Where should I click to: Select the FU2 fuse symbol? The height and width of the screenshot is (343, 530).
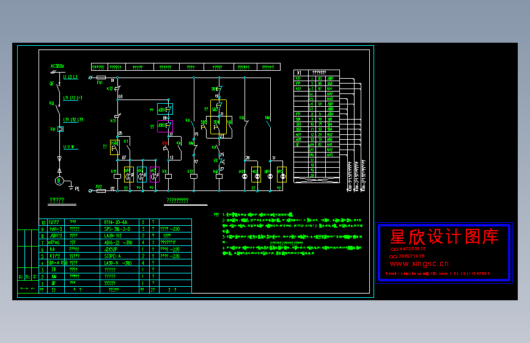coord(101,191)
